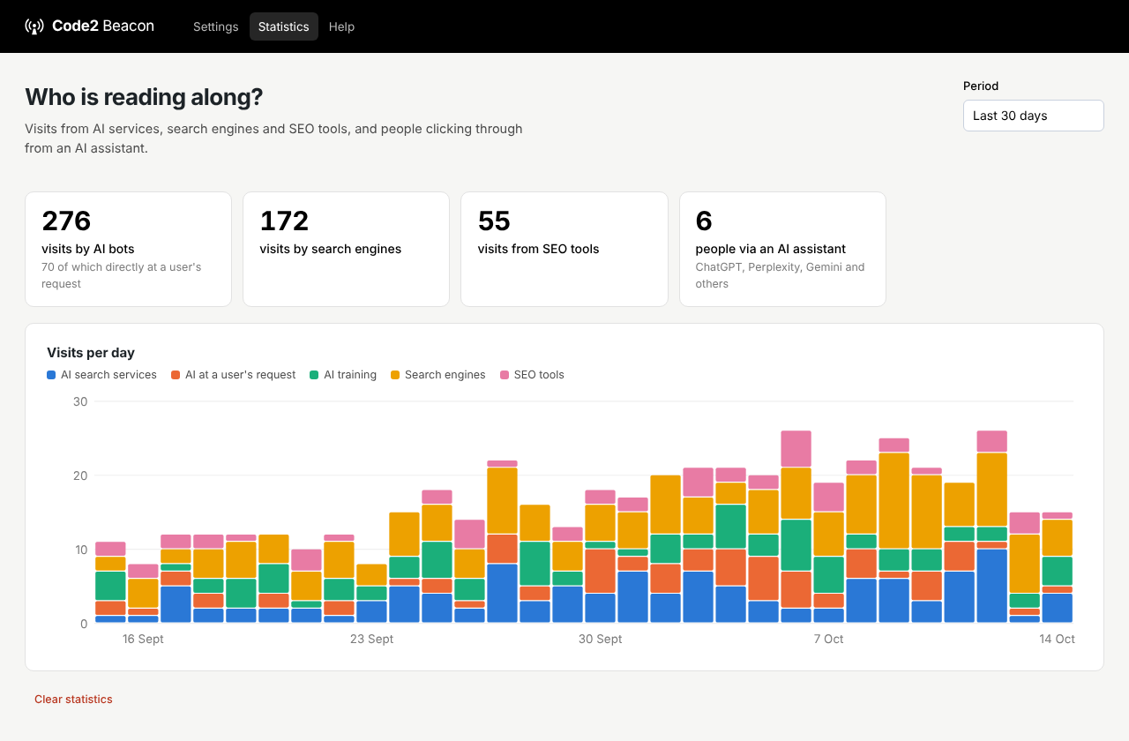
Task: Click the 14 Oct axis label
Action: coord(1057,639)
